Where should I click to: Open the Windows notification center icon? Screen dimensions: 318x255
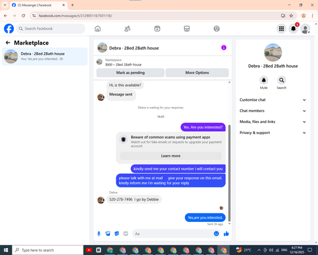pyautogui.click(x=310, y=250)
